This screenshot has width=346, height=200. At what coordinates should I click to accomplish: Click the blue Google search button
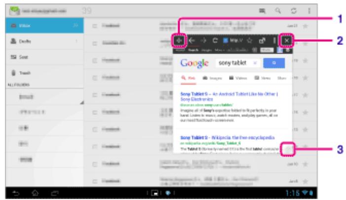tap(274, 63)
